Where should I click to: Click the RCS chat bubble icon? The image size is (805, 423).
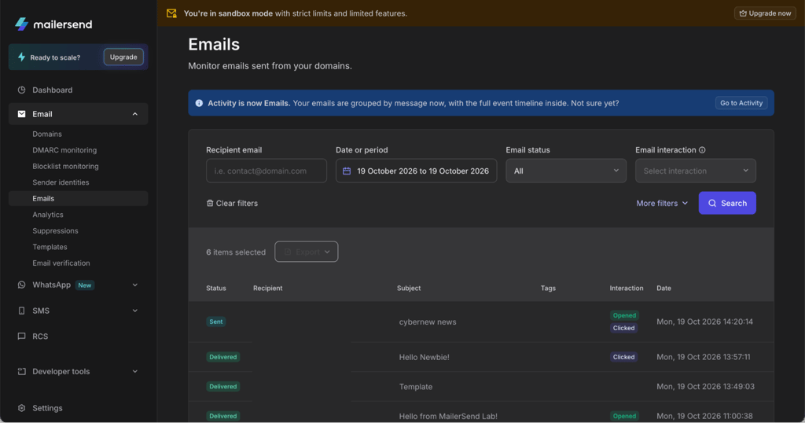pyautogui.click(x=21, y=337)
